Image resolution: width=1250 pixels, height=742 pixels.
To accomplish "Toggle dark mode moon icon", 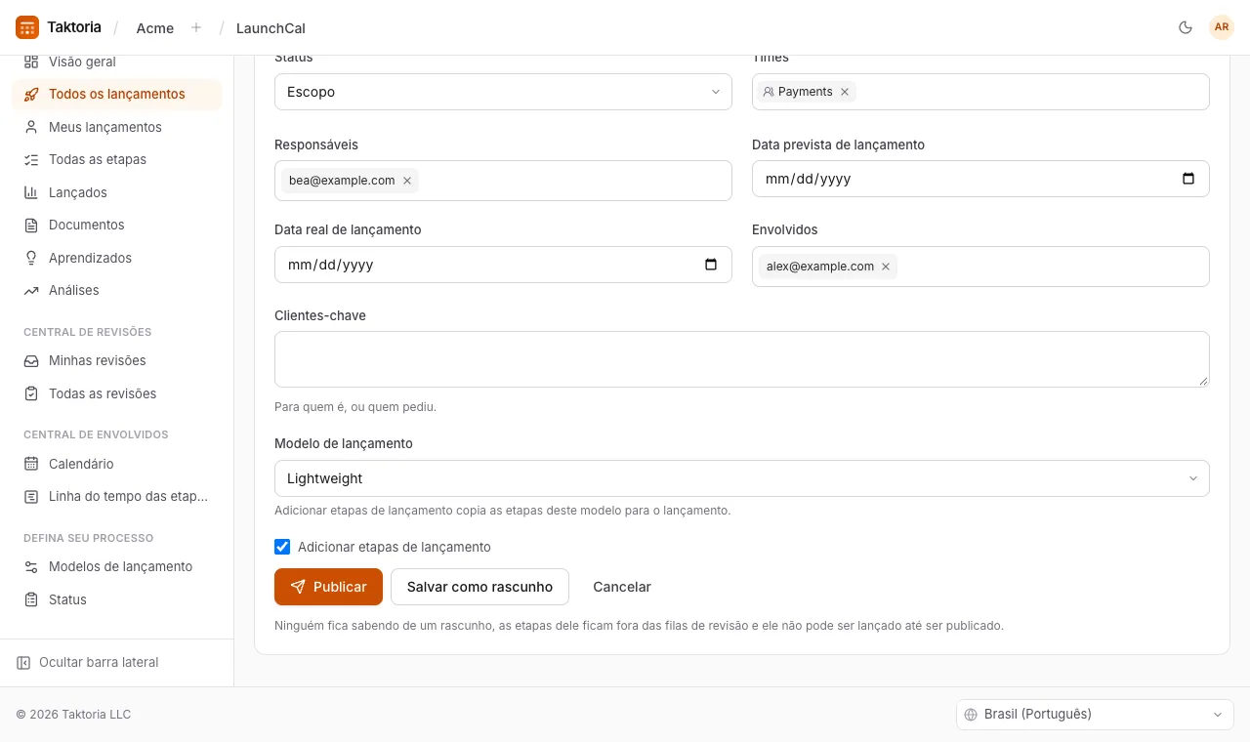I will click(x=1186, y=27).
